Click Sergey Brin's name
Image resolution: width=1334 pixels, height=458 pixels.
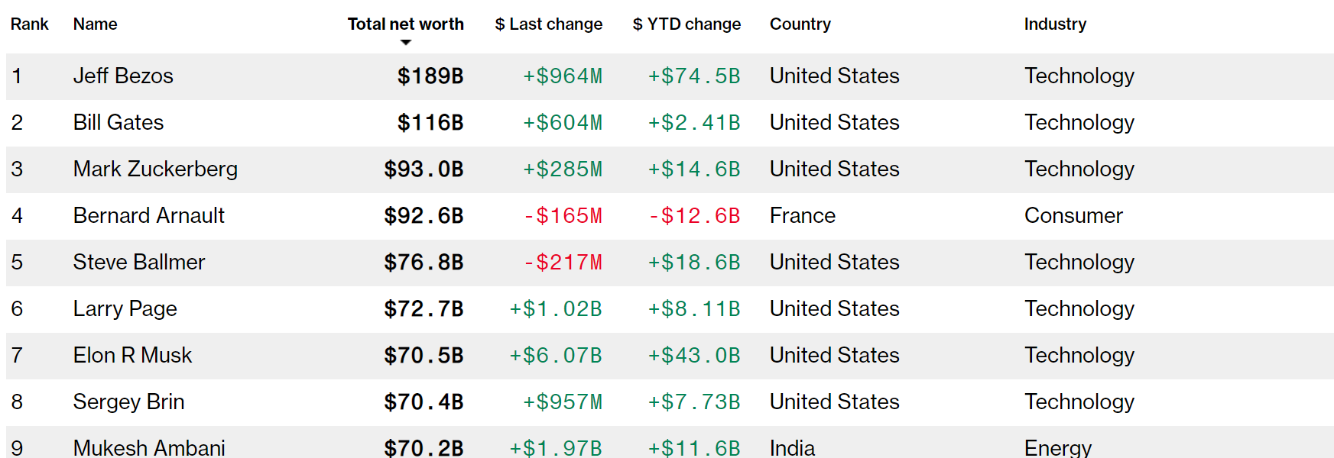click(x=128, y=402)
